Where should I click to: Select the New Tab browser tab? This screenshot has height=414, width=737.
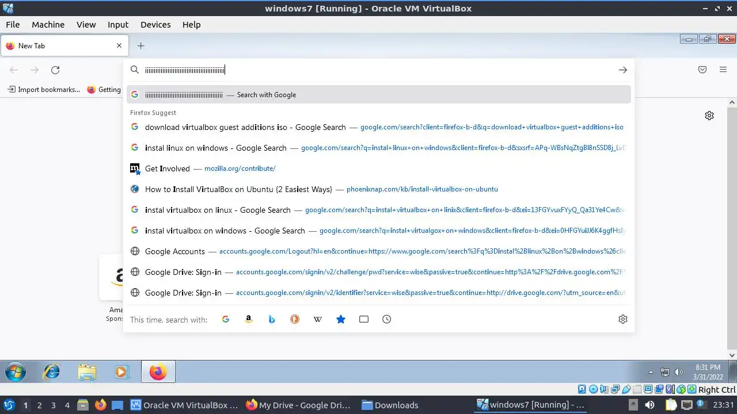(64, 46)
